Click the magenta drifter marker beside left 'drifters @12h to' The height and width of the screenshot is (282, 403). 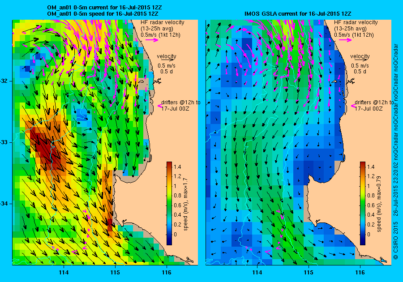pyautogui.click(x=159, y=106)
